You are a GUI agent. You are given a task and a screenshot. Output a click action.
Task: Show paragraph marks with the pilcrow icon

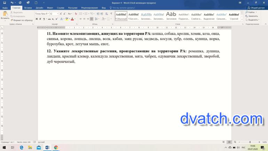coord(111,14)
